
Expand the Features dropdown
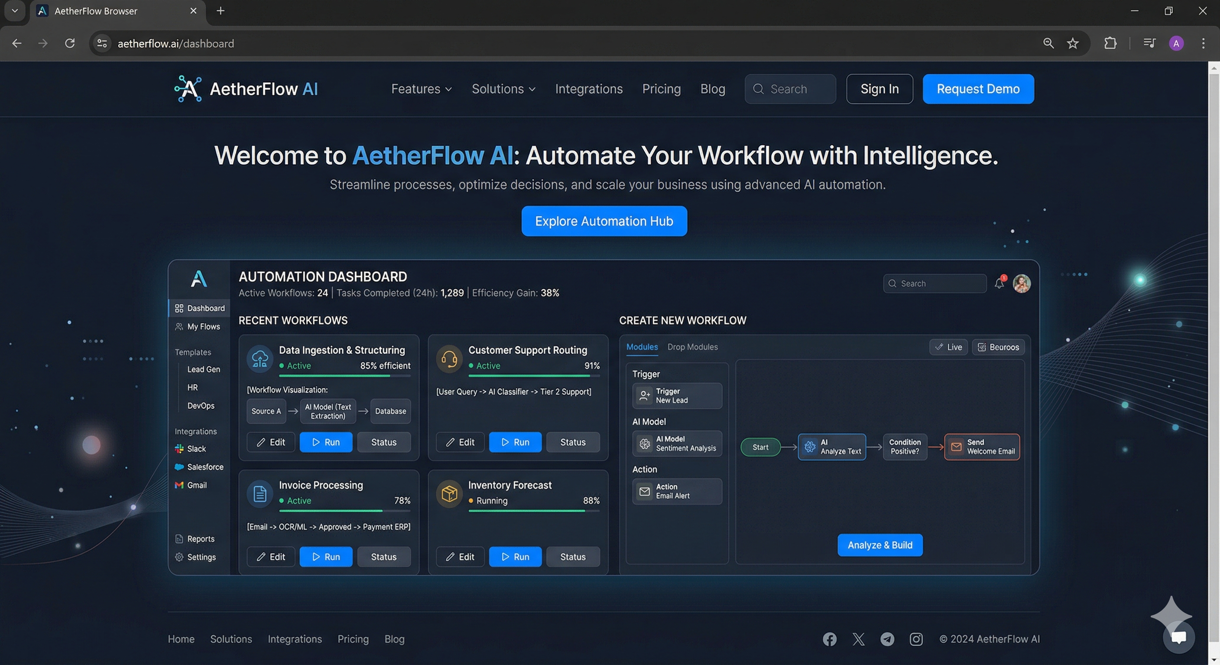click(422, 88)
